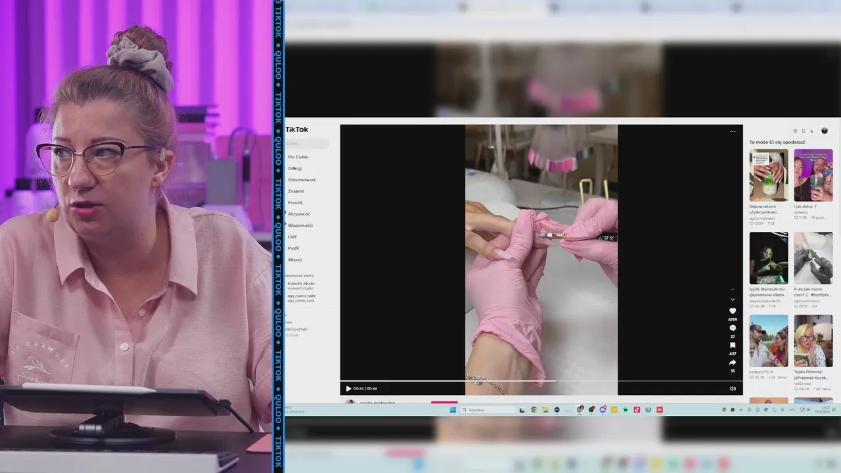Open Aktywność notifications
This screenshot has height=473, width=841.
[x=299, y=214]
